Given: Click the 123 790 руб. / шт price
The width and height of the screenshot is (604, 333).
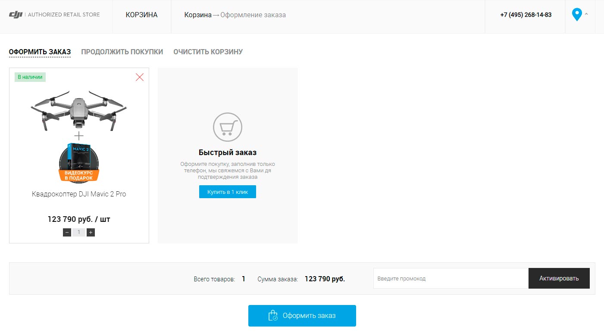Looking at the screenshot, I should click(79, 219).
